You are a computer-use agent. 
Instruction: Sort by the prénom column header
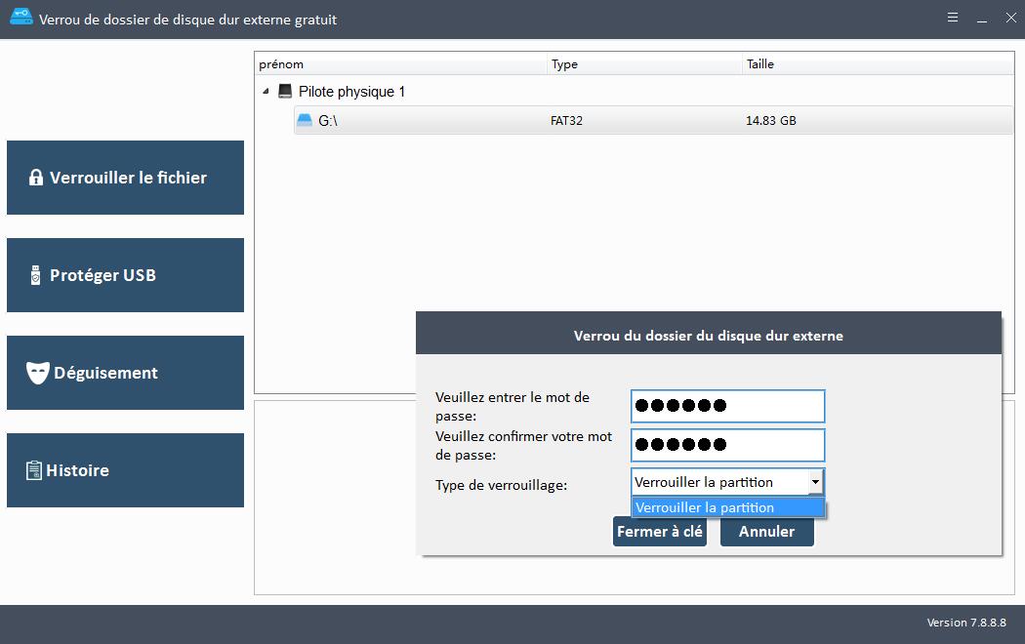pos(400,64)
